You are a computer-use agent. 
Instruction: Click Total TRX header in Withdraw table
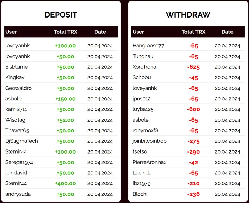[193, 32]
